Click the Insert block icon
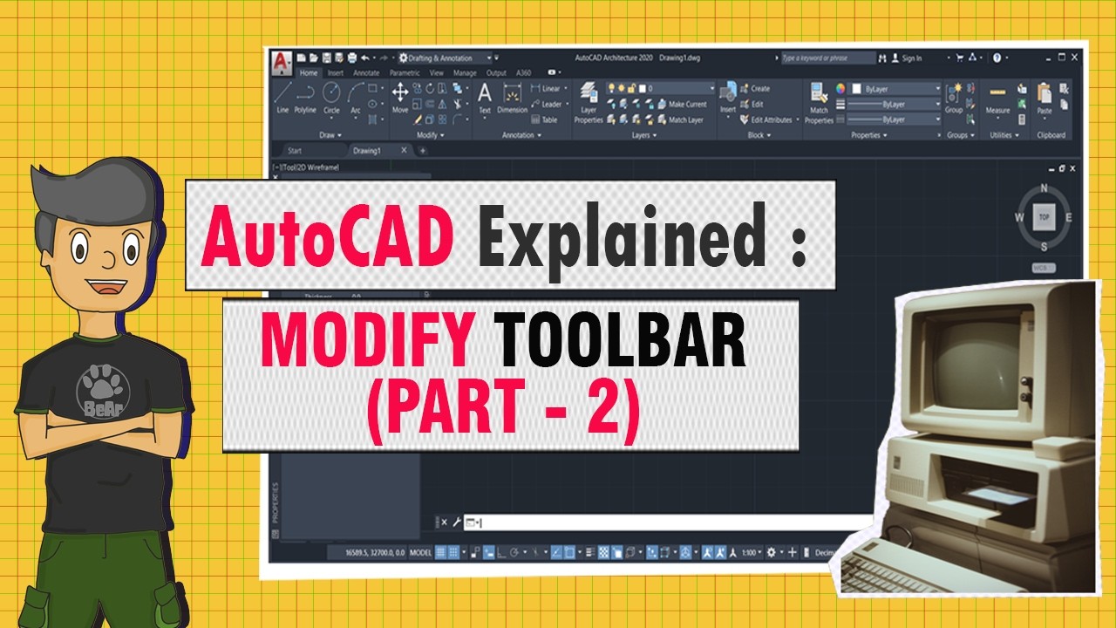Image resolution: width=1116 pixels, height=628 pixels. (x=727, y=99)
